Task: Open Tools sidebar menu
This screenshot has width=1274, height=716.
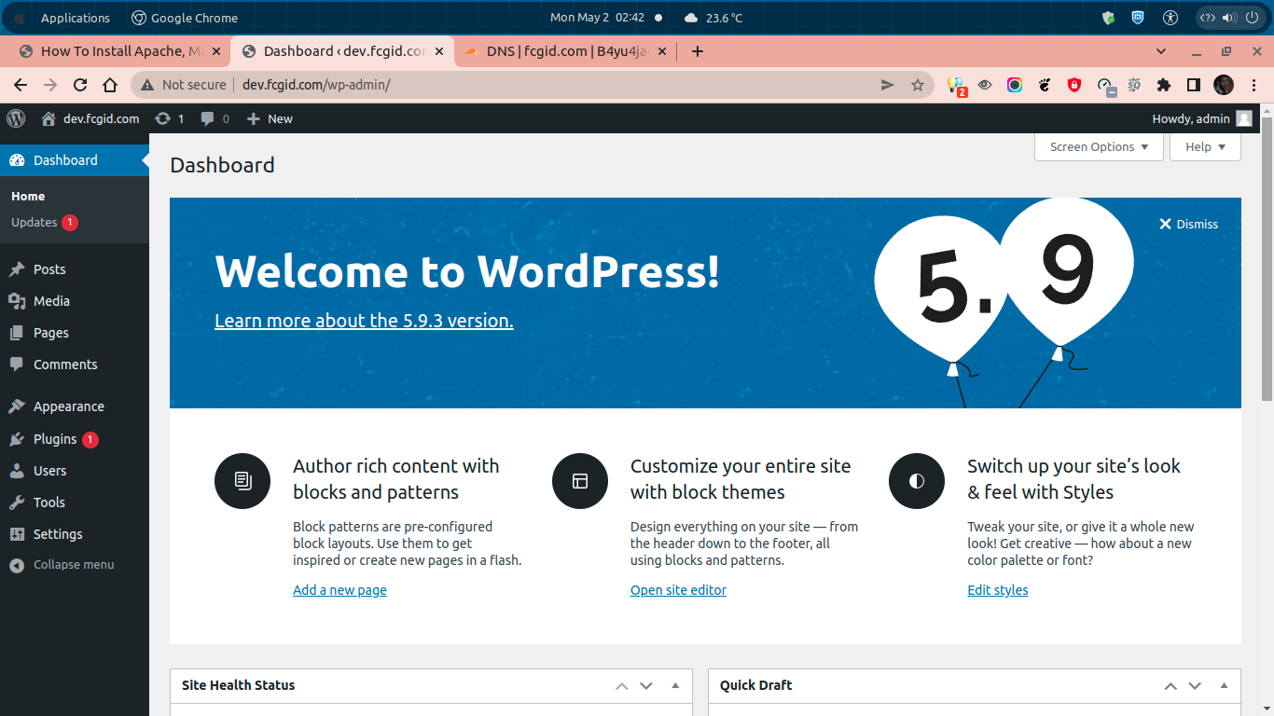Action: pyautogui.click(x=75, y=503)
